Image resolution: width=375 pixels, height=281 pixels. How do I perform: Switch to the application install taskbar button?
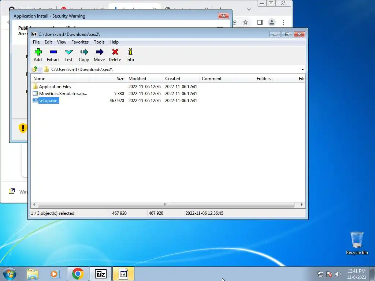123,274
